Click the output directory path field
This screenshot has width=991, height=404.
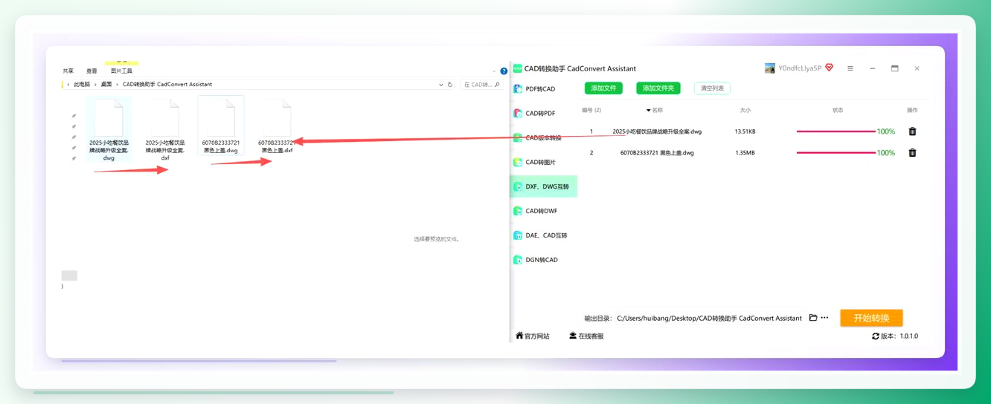point(709,318)
